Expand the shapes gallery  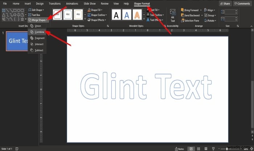(26, 19)
